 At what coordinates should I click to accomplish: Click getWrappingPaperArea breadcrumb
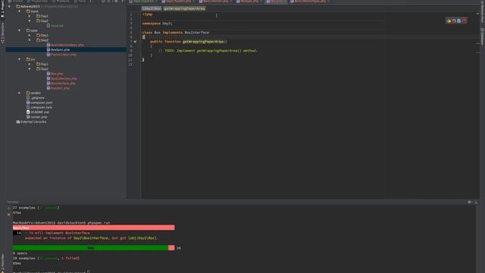coord(184,8)
